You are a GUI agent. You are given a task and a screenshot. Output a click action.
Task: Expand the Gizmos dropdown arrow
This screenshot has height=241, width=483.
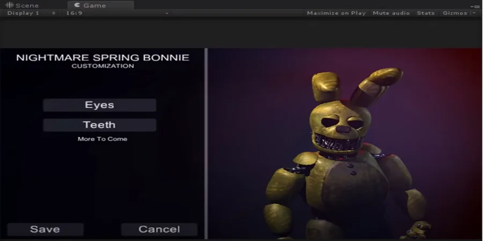pos(473,13)
